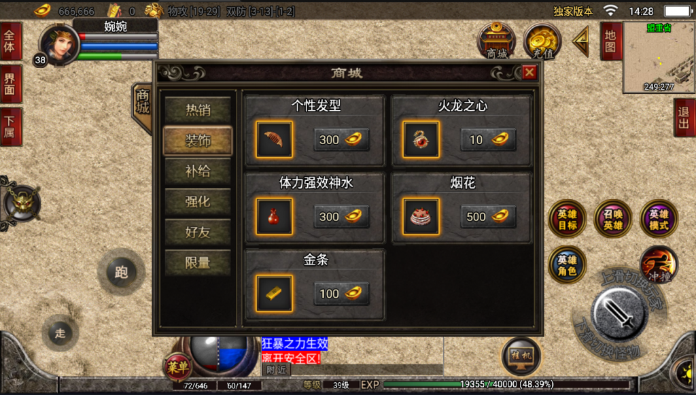Buy 烟花 for 500 gold
Image resolution: width=696 pixels, height=395 pixels.
pyautogui.click(x=488, y=217)
